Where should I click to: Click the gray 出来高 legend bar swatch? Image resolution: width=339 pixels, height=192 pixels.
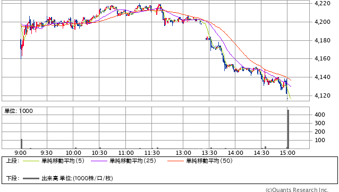point(31,179)
